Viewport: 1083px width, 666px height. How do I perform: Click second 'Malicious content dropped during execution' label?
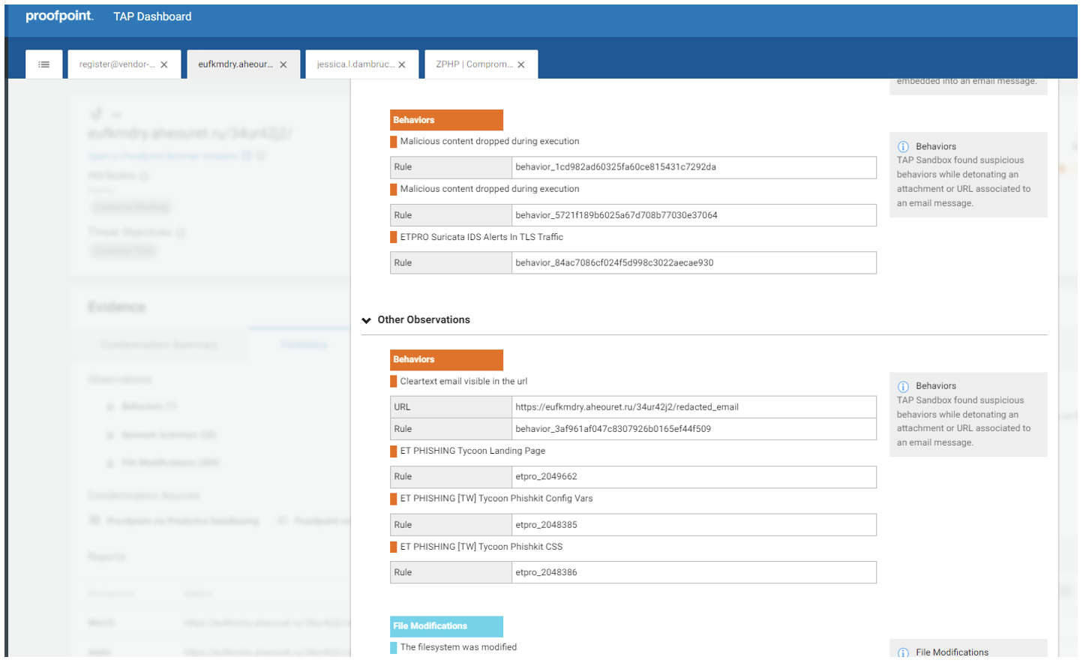tap(490, 189)
